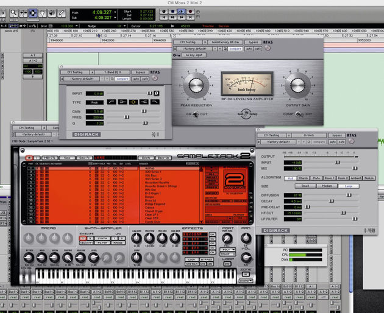Adjust the FREQ slider in EQ II
This screenshot has height=313, width=384.
(x=127, y=117)
